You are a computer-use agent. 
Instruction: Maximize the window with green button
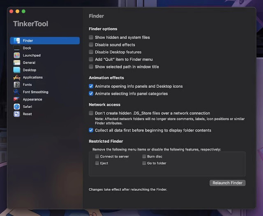coord(23,11)
